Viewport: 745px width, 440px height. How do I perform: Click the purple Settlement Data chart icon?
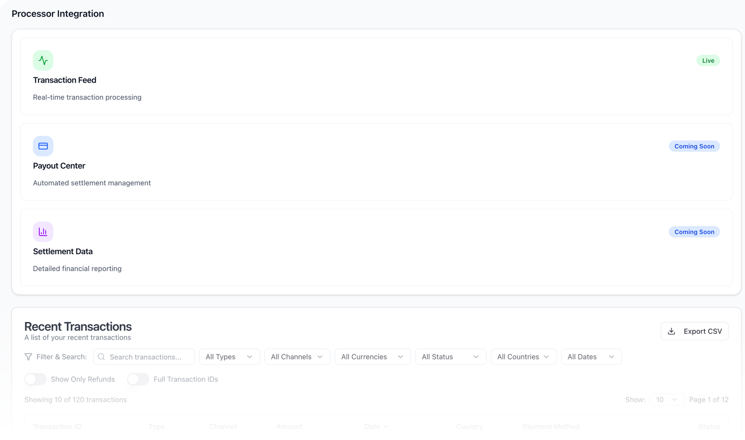click(43, 232)
